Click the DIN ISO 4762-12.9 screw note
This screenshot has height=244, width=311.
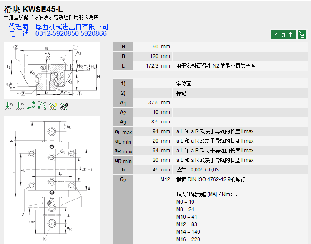pyautogui.click(x=212, y=179)
